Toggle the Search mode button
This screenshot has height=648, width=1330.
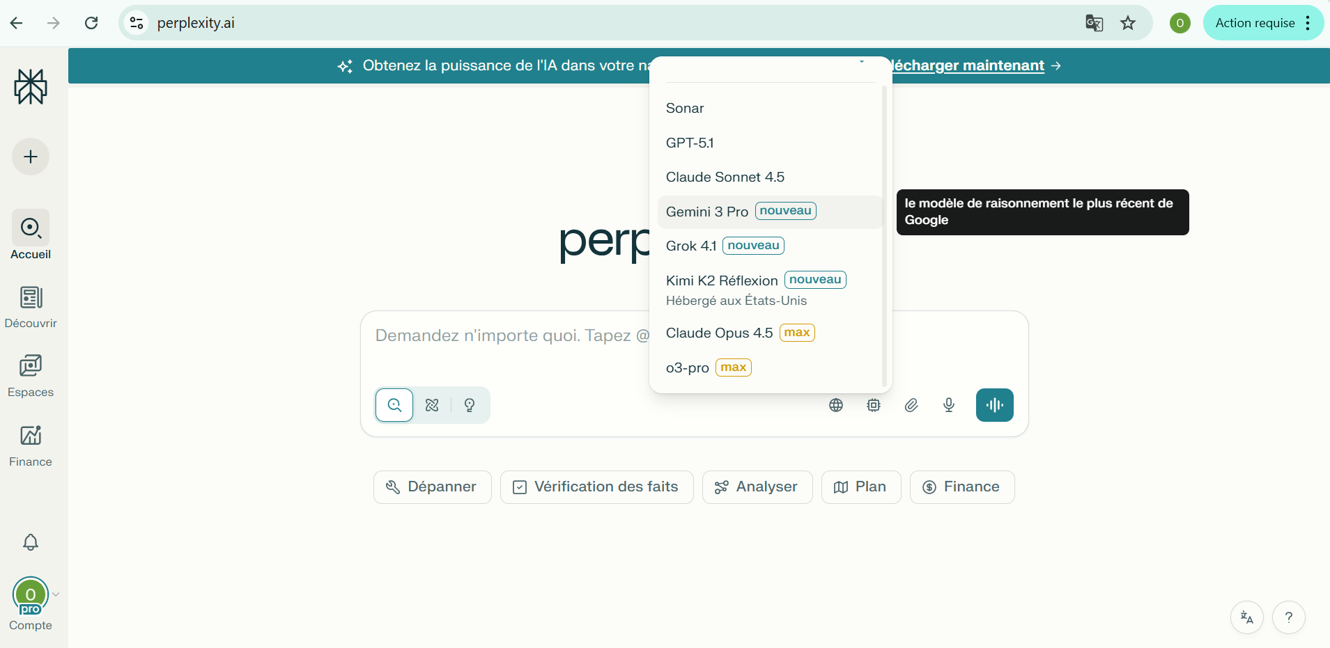click(x=394, y=405)
